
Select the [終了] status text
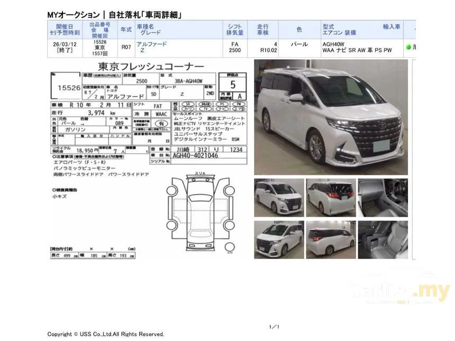[65, 50]
